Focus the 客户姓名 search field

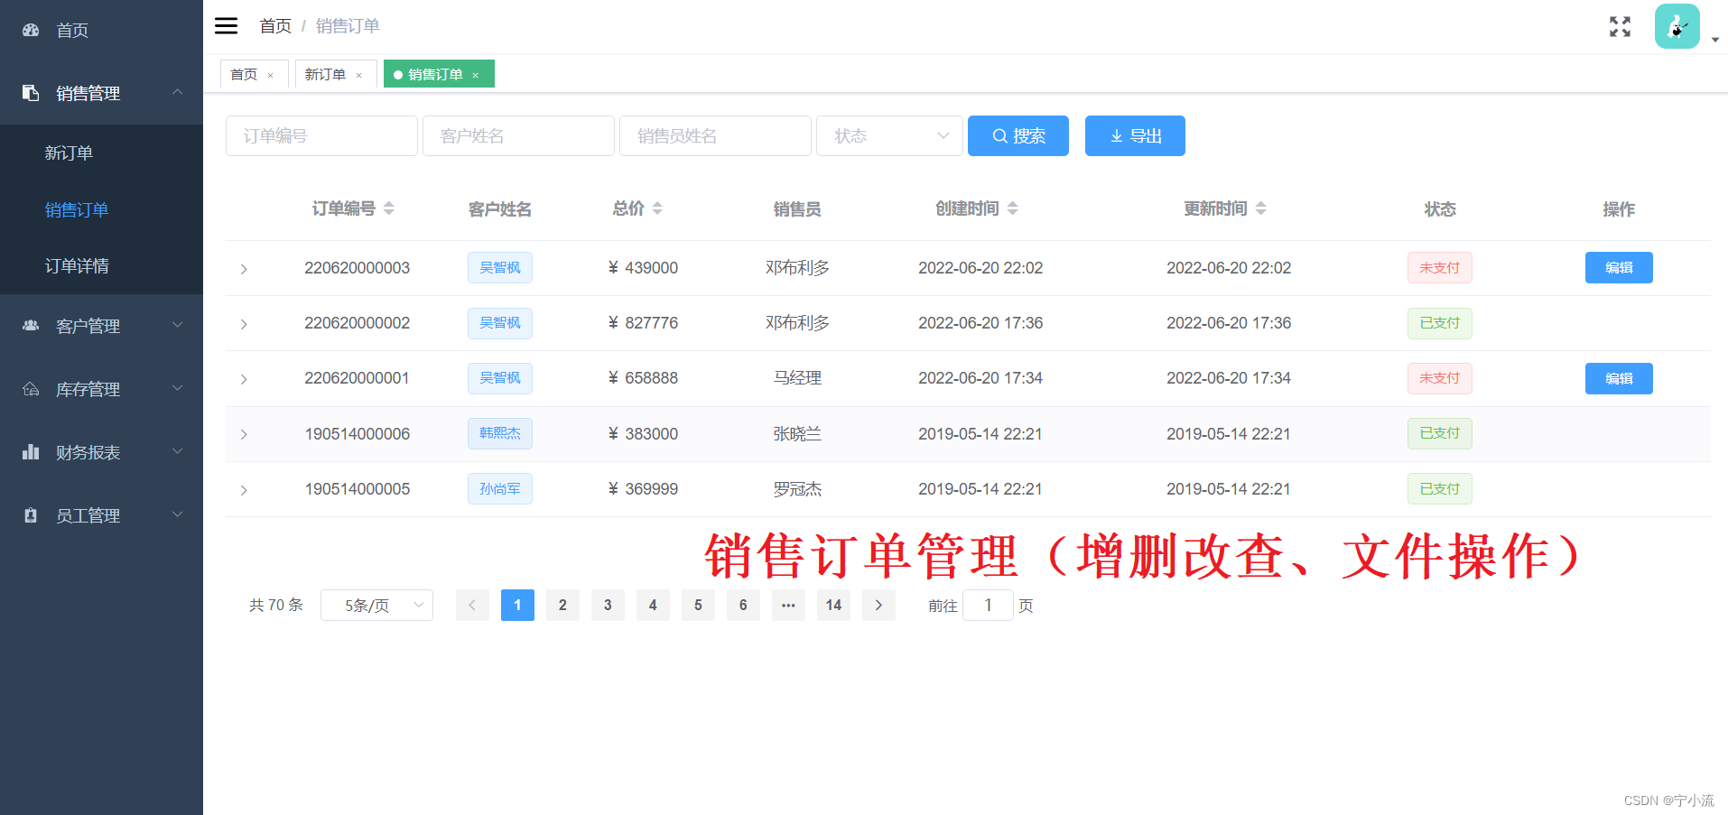pyautogui.click(x=518, y=135)
